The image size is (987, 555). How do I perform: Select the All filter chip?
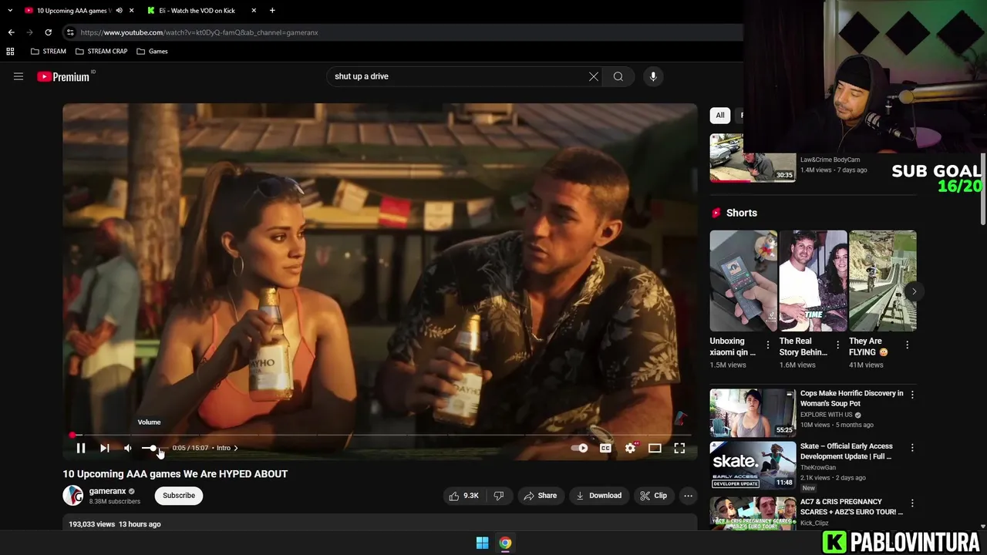coord(719,116)
